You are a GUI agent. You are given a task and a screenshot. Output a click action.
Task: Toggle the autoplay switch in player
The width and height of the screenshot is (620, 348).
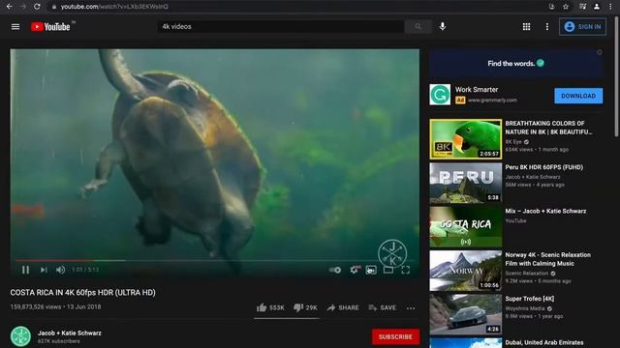(x=335, y=270)
